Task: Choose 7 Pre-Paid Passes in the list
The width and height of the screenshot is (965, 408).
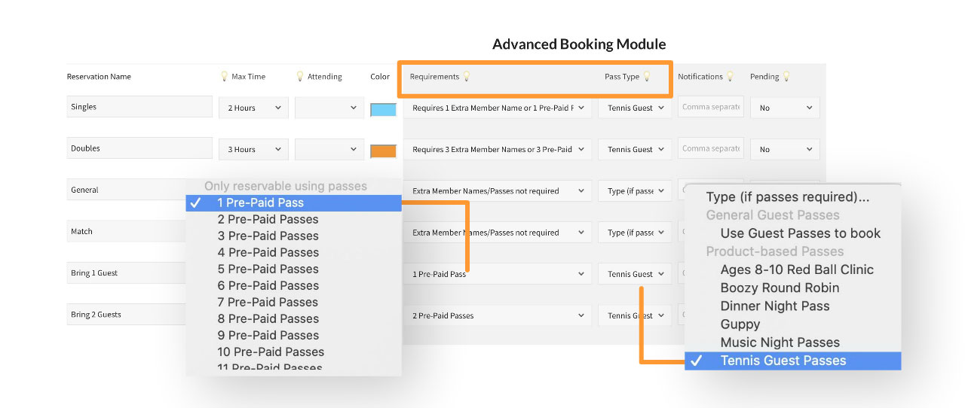Action: coord(268,302)
